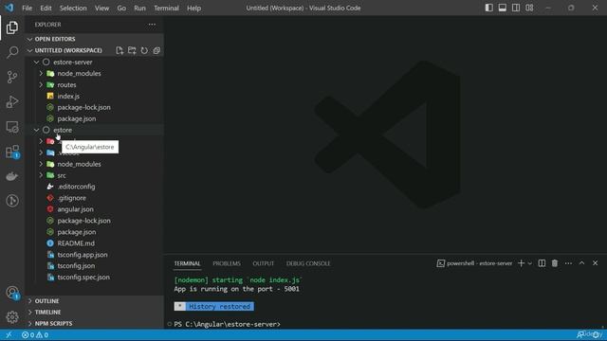Open Explorer views and more actions menu
This screenshot has height=341, width=607.
point(152,25)
